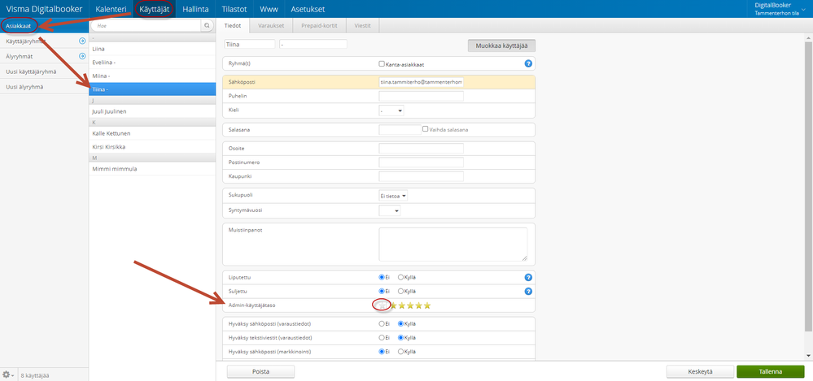Click the Muokkaa käyttäjää button
813x381 pixels.
(501, 45)
